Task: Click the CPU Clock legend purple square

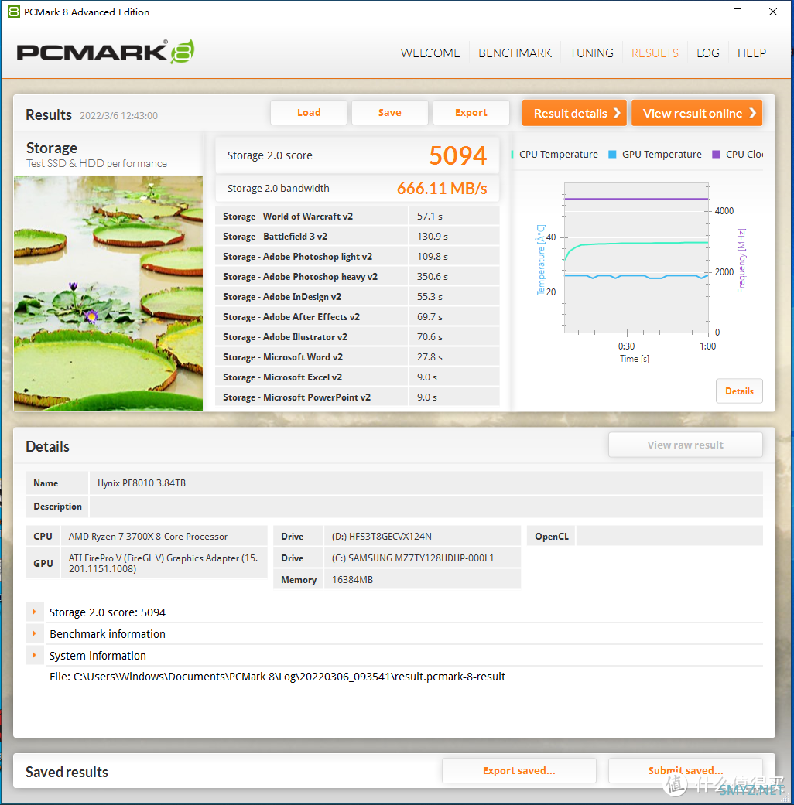Action: point(716,154)
